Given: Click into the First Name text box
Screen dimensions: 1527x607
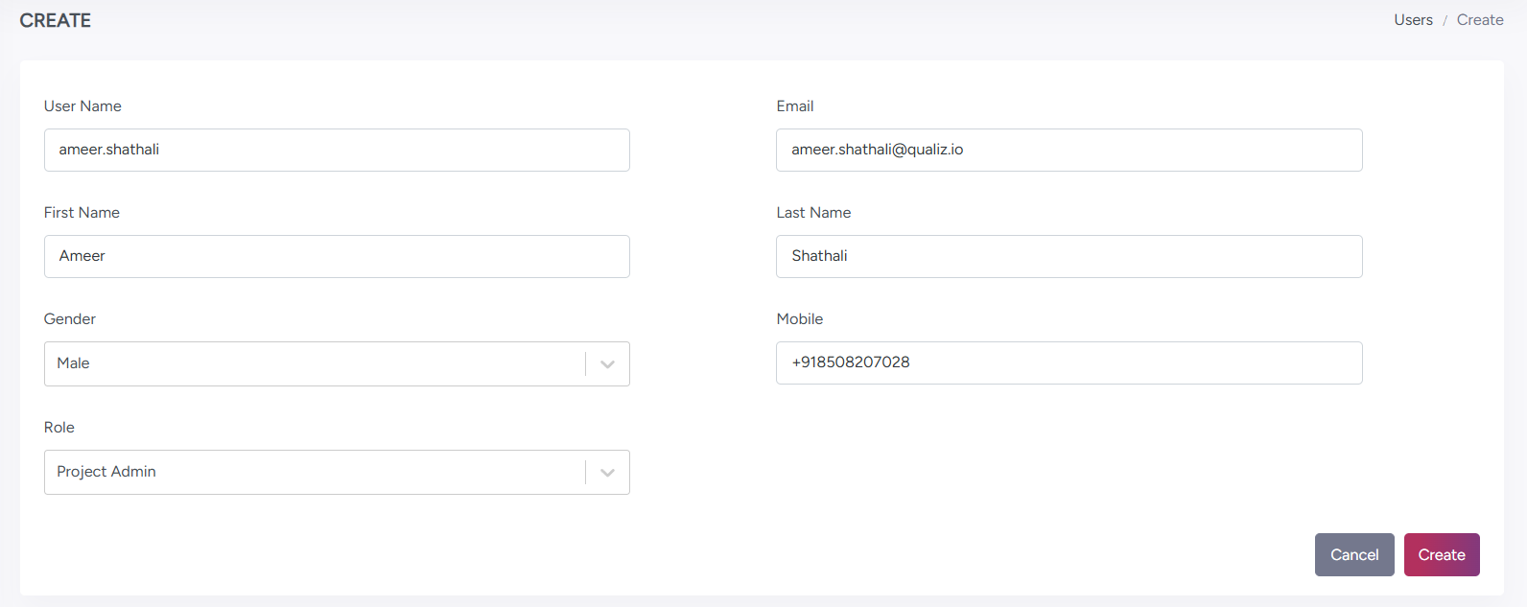Looking at the screenshot, I should click(x=337, y=257).
